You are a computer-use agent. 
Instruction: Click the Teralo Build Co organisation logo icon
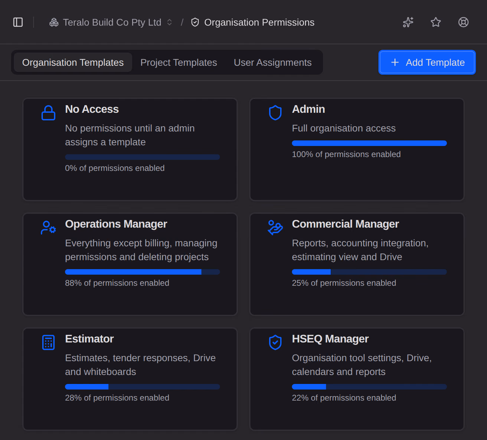[x=54, y=22]
